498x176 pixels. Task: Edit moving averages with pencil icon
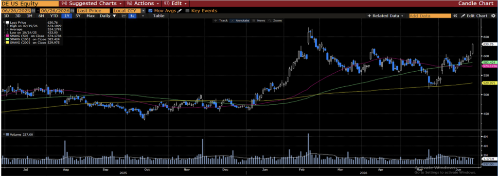179,11
